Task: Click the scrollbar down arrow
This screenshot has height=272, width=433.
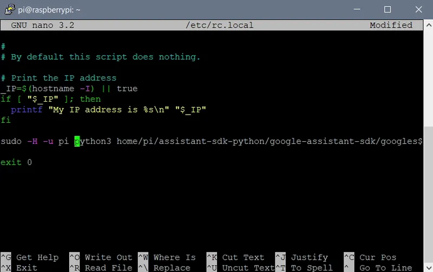Action: tap(429, 267)
